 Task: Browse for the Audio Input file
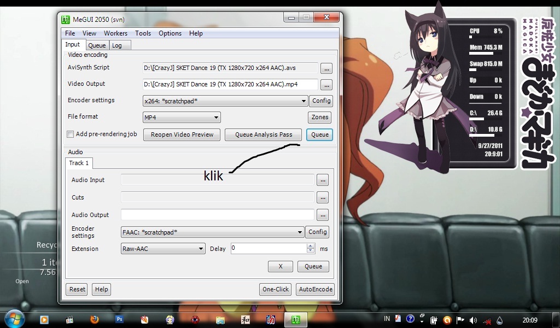323,180
